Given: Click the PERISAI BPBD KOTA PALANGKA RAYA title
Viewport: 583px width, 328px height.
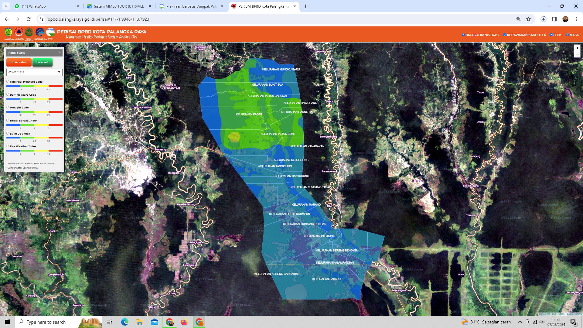Looking at the screenshot, I should (x=102, y=32).
